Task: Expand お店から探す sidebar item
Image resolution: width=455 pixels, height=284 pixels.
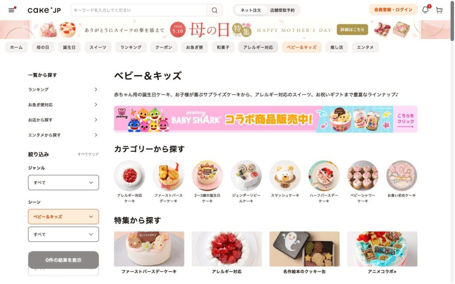Action: [63, 120]
